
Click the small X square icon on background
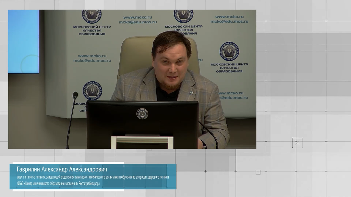(x=297, y=143)
